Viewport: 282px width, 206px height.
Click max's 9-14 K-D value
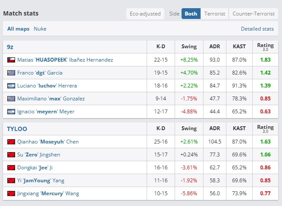pos(161,99)
